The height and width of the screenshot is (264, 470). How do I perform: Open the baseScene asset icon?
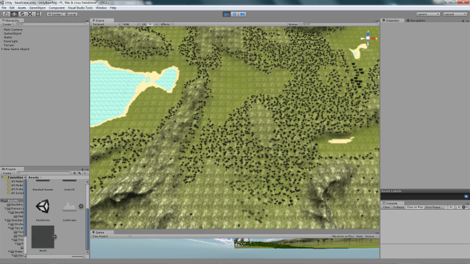43,206
